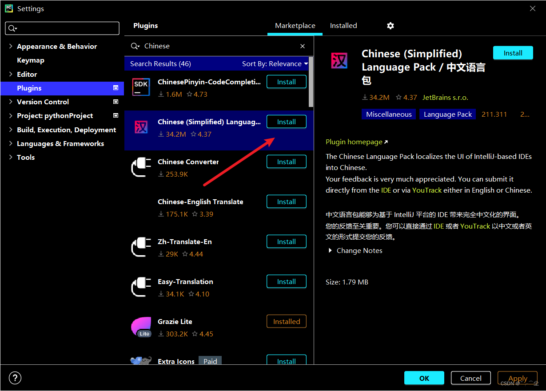Select Plugins in settings tree
The image size is (546, 391).
tap(62, 88)
